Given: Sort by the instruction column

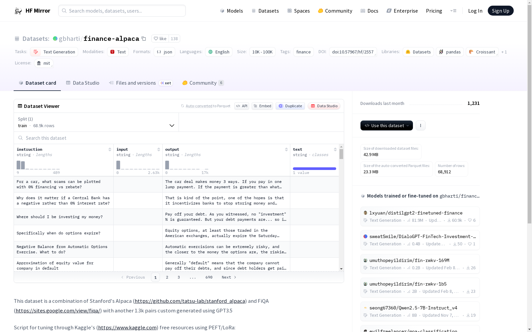Looking at the screenshot, I should tap(110, 149).
